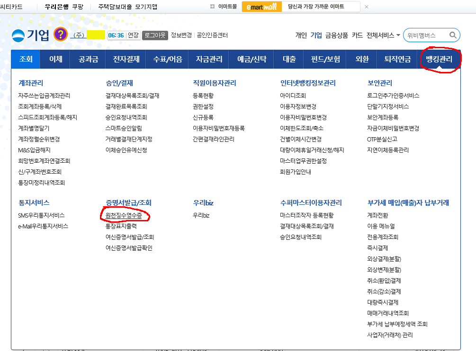Select 카드 in top navigation
Screen dimensions: 476x351
point(357,35)
